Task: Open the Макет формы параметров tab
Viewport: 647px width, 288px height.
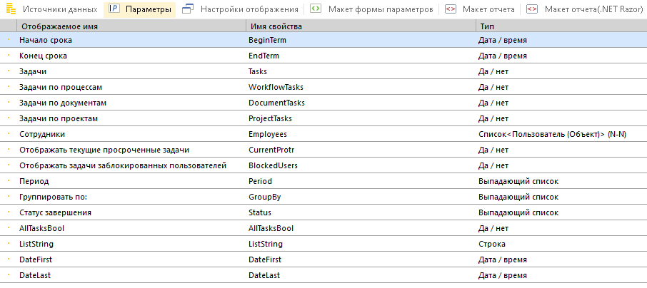Action: pyautogui.click(x=380, y=10)
